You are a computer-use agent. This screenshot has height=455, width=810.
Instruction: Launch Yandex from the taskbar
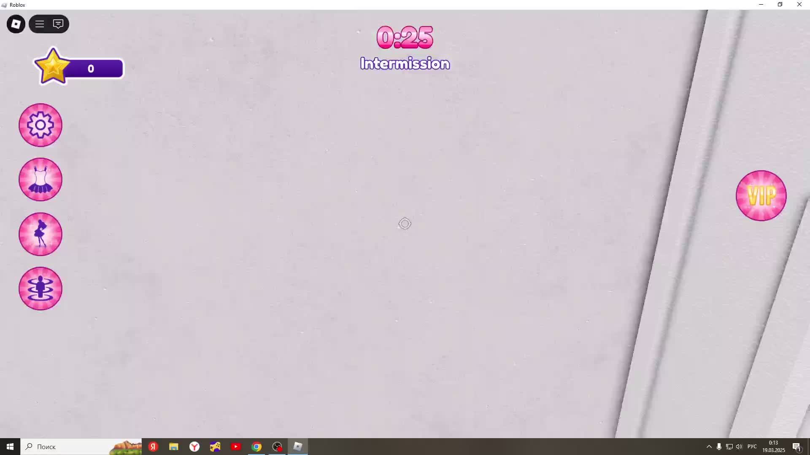(x=153, y=447)
